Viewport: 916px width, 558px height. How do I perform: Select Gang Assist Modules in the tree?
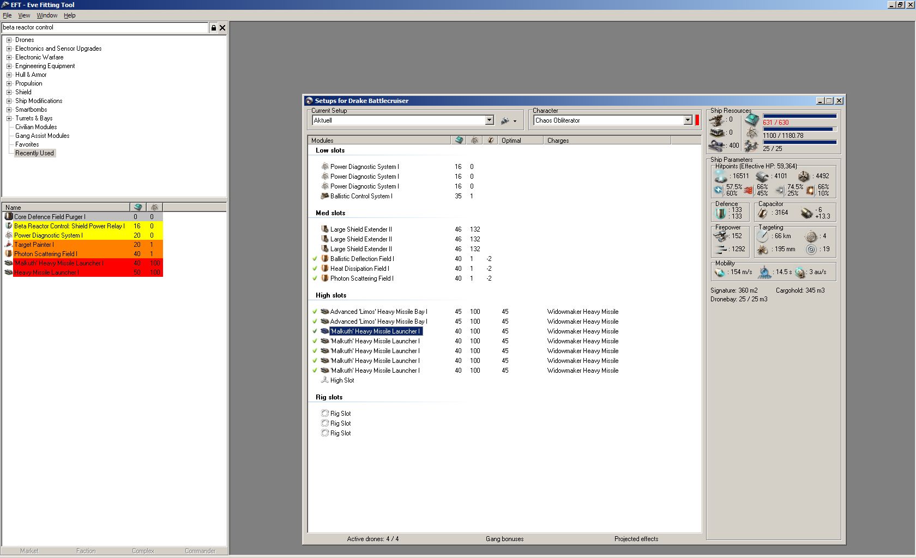[42, 136]
